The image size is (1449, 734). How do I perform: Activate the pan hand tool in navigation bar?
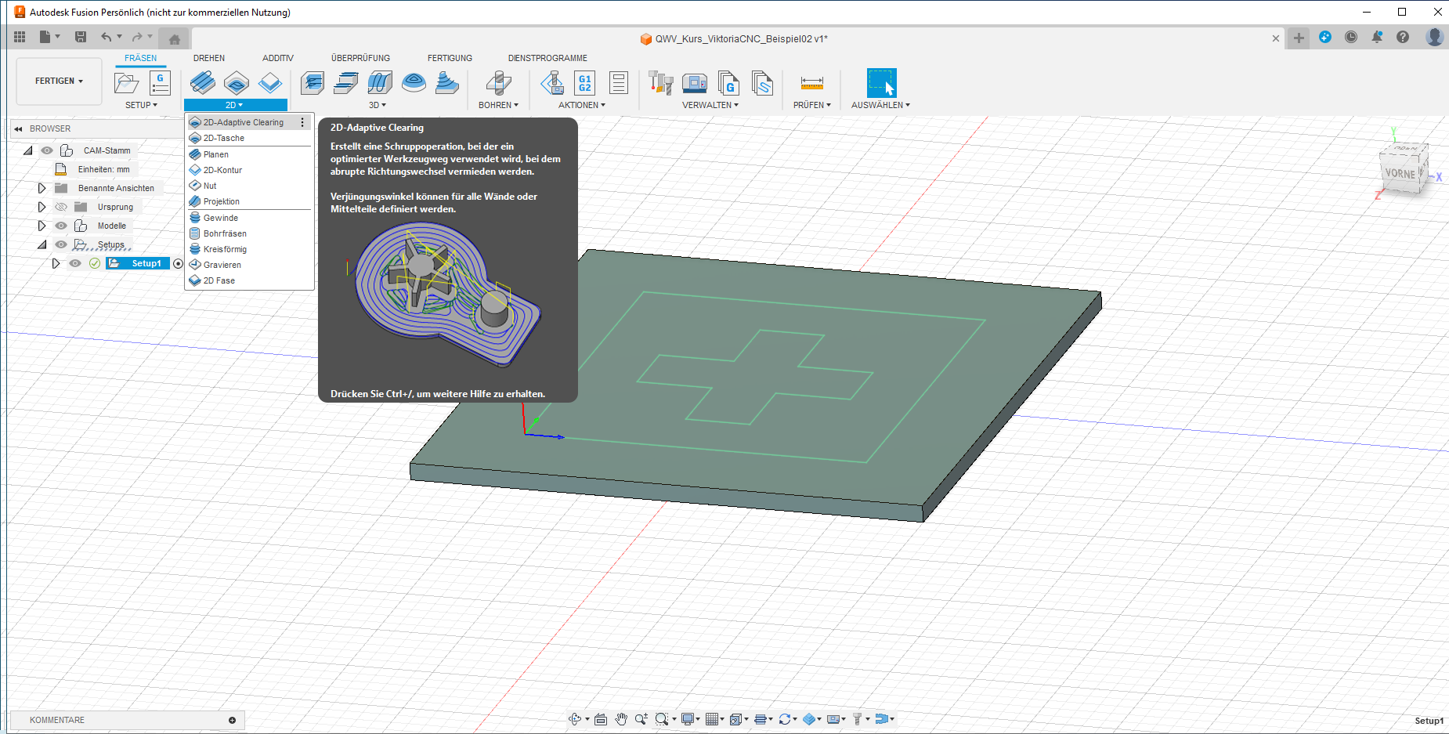coord(621,719)
